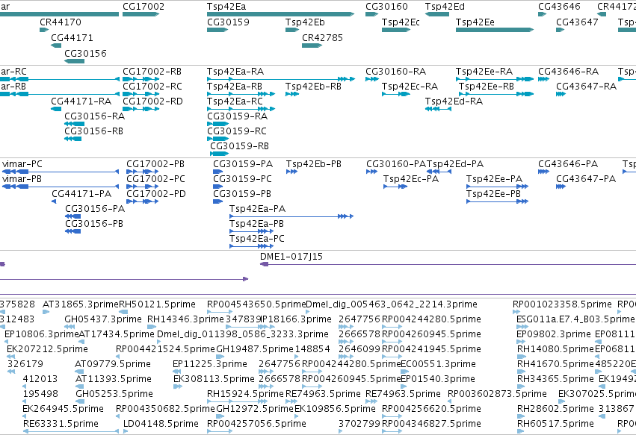Select the Tsp42Ed gene label
The width and height of the screenshot is (636, 435).
coord(445,7)
